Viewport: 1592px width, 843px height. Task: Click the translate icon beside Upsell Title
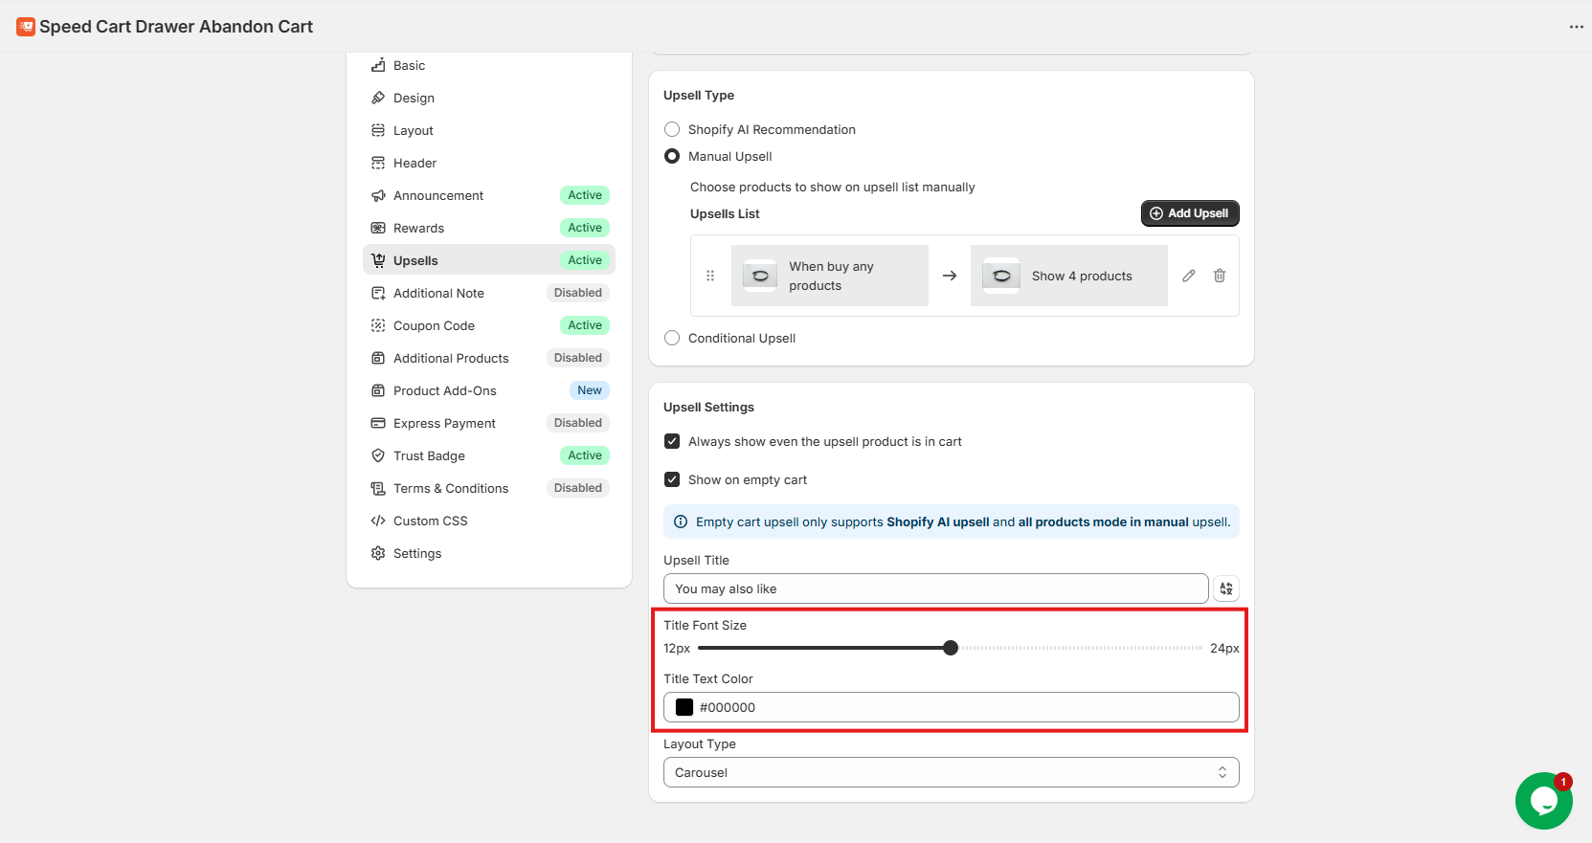coord(1225,588)
